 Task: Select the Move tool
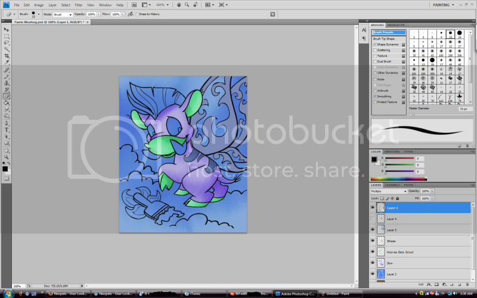7,29
